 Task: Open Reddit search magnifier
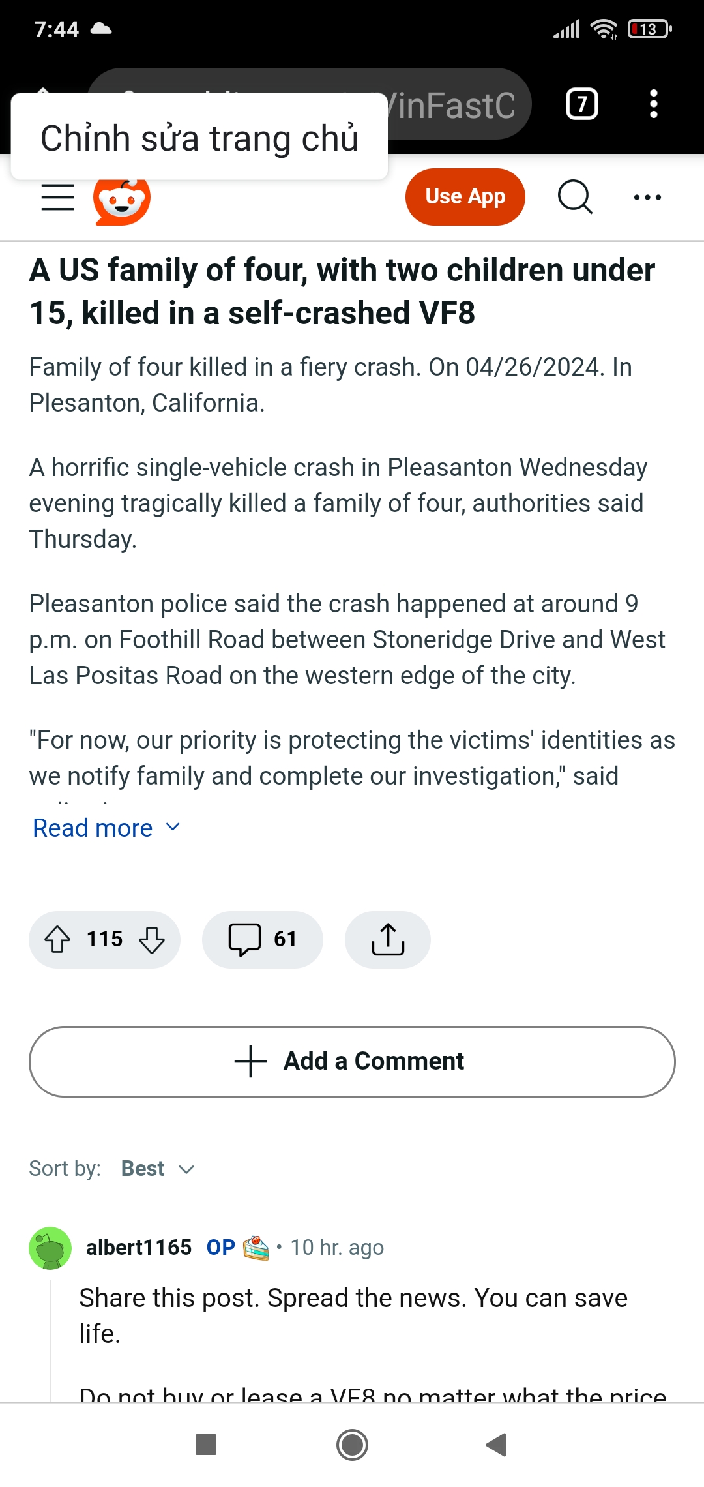tap(575, 197)
